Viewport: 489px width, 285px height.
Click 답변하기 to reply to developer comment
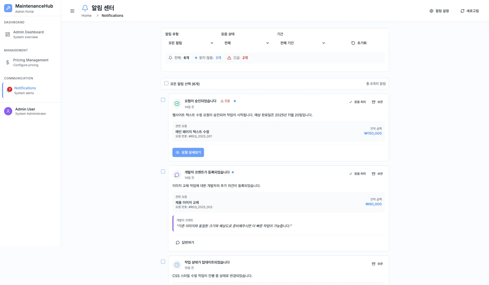point(185,243)
